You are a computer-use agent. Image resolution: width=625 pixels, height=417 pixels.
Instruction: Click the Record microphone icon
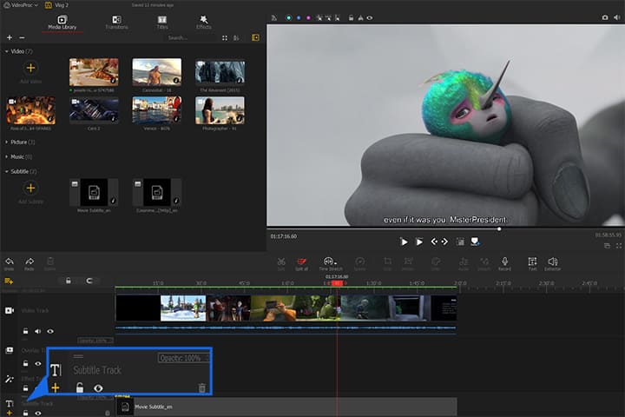[504, 261]
